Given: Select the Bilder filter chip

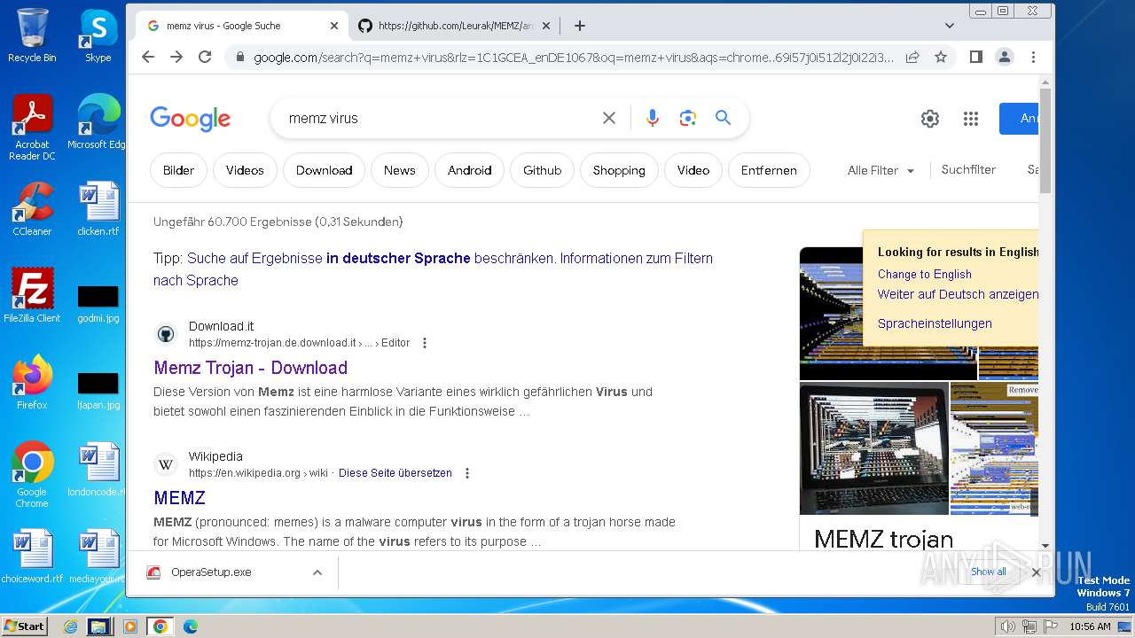Looking at the screenshot, I should tap(178, 170).
